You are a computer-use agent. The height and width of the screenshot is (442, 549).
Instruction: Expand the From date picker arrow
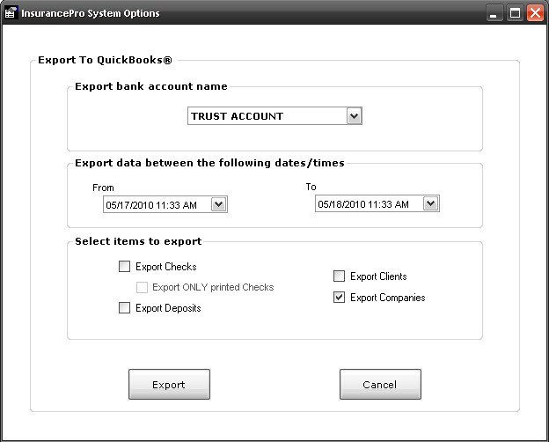(x=219, y=204)
